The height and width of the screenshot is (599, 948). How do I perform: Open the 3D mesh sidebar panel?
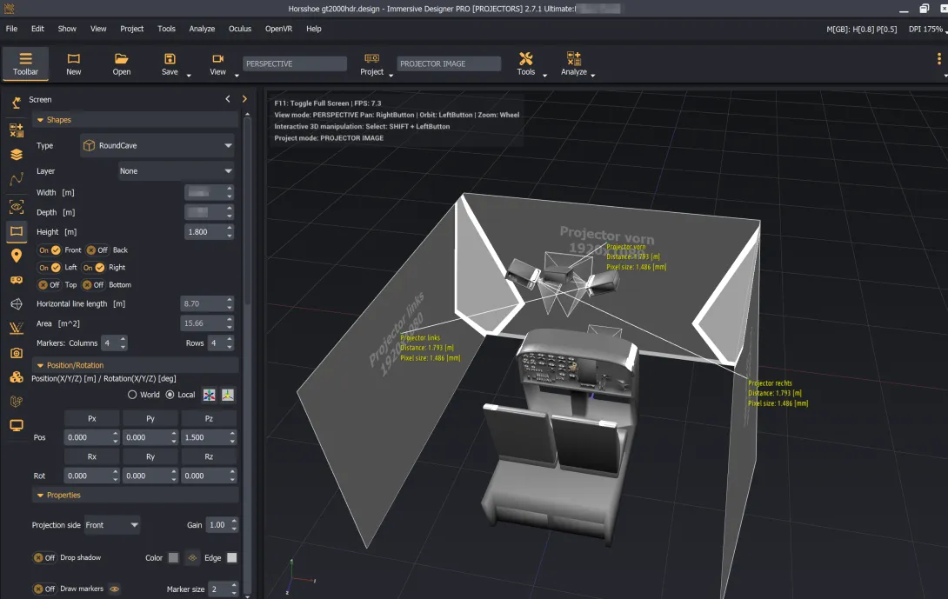pyautogui.click(x=17, y=304)
